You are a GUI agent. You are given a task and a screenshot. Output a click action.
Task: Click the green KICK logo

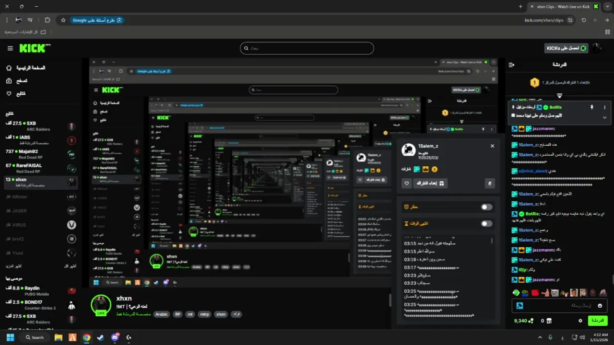click(x=35, y=48)
